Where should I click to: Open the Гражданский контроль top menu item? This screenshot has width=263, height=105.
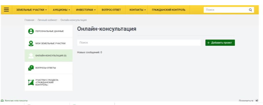point(169,10)
